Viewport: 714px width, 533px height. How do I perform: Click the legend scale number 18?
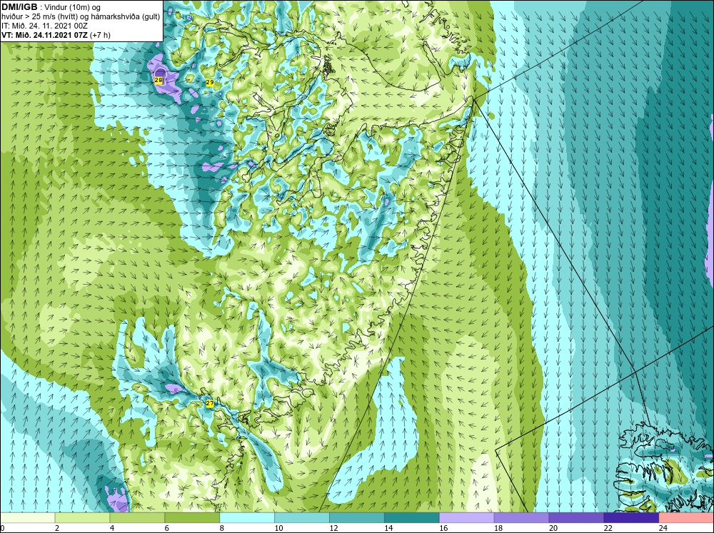pyautogui.click(x=498, y=528)
